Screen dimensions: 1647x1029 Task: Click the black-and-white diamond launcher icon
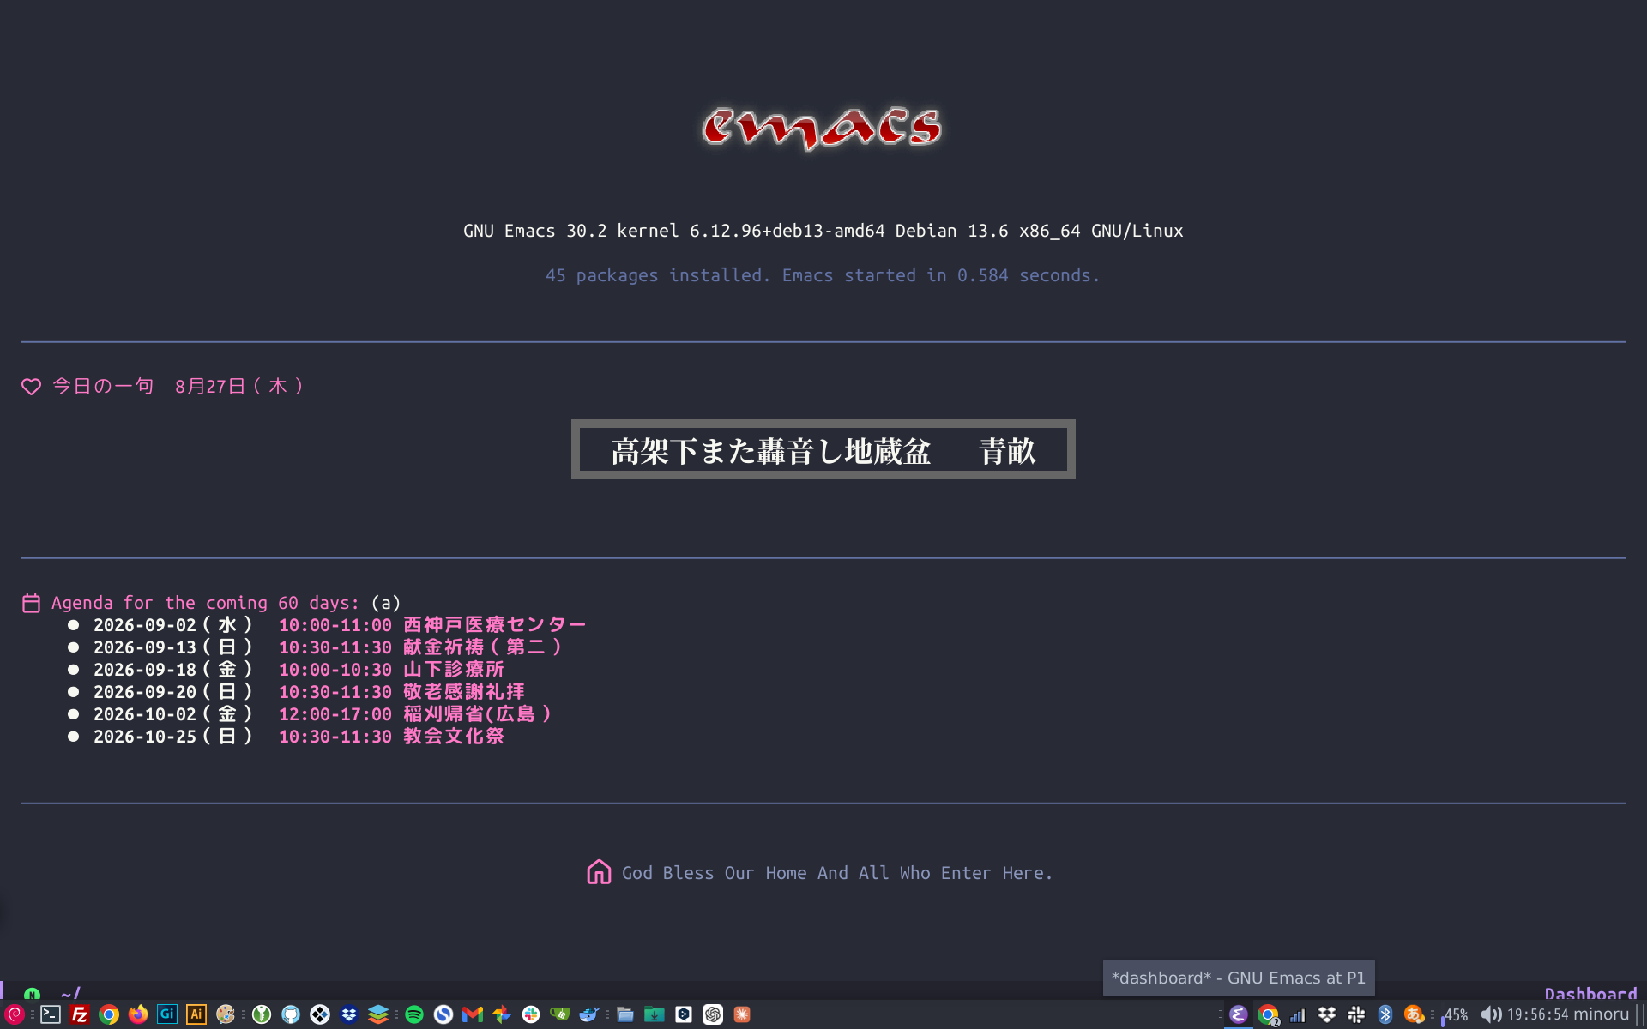[x=320, y=1014]
